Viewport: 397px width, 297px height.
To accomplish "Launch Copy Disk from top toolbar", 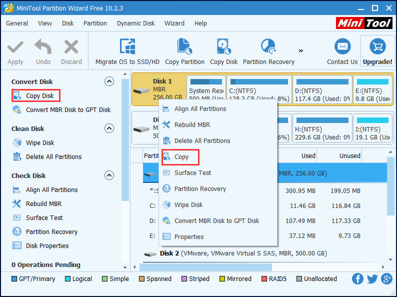I will pyautogui.click(x=224, y=52).
